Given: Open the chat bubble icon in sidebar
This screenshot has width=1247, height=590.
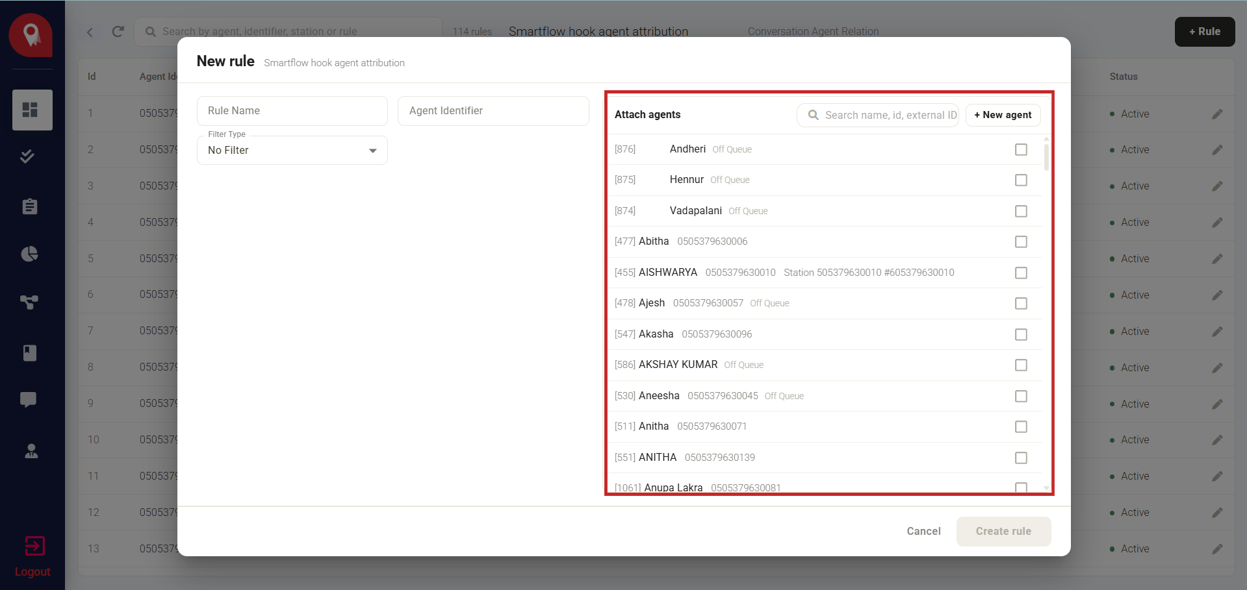Looking at the screenshot, I should pos(28,400).
